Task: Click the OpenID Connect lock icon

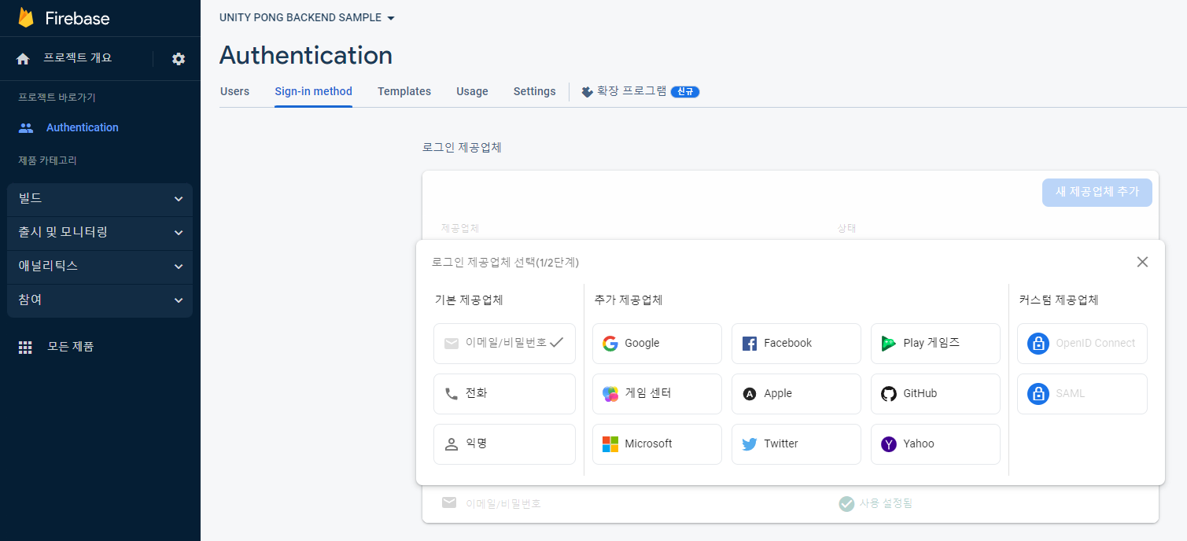Action: pos(1038,344)
